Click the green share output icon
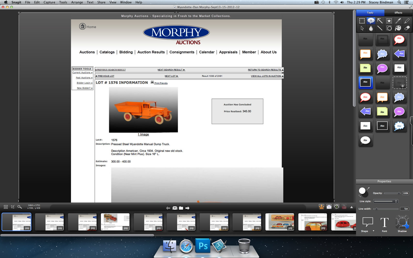This screenshot has height=258, width=413. 337,207
